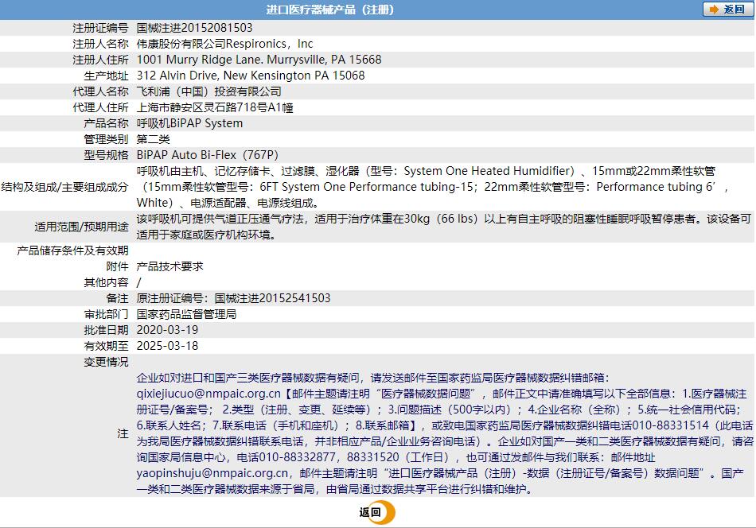Click the label 注册人名称

[100, 44]
